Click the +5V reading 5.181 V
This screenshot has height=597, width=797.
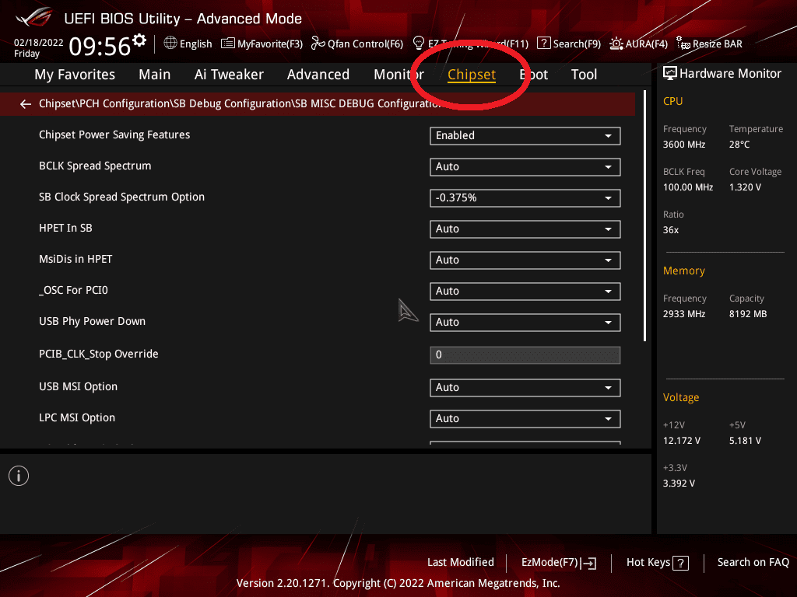745,441
